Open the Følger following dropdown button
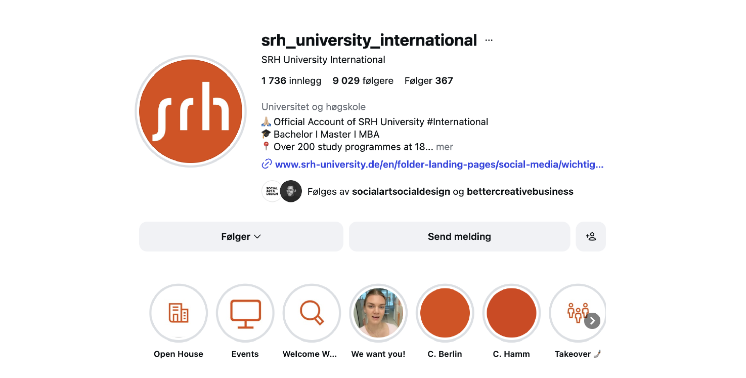Viewport: 746px width, 378px height. pyautogui.click(x=241, y=236)
